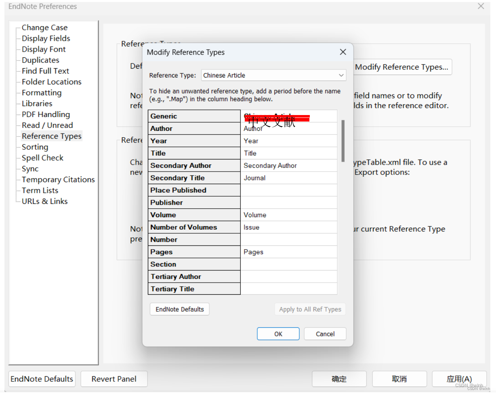Click the Place Published row label
The height and width of the screenshot is (394, 496).
point(194,190)
